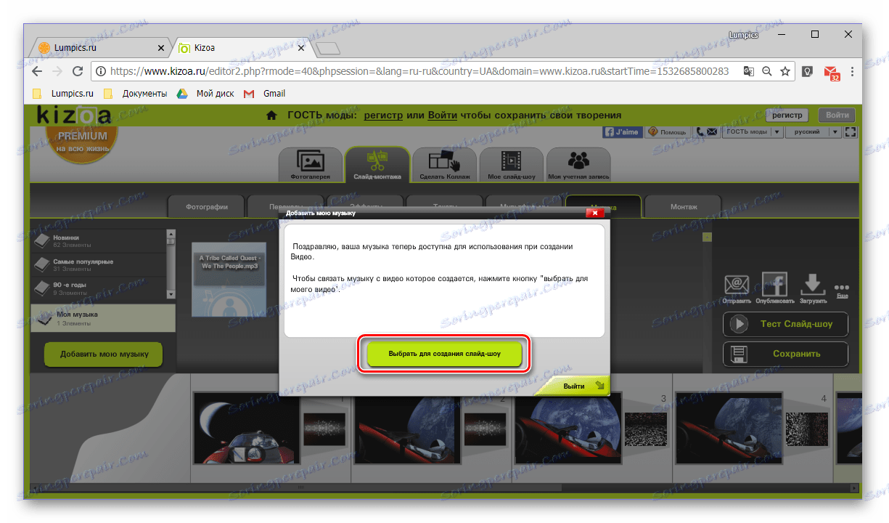Click the gray 'регистр' button at top right

click(787, 115)
